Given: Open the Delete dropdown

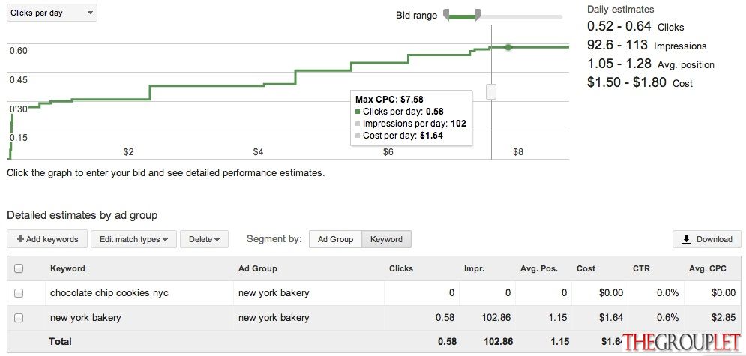Looking at the screenshot, I should point(204,239).
